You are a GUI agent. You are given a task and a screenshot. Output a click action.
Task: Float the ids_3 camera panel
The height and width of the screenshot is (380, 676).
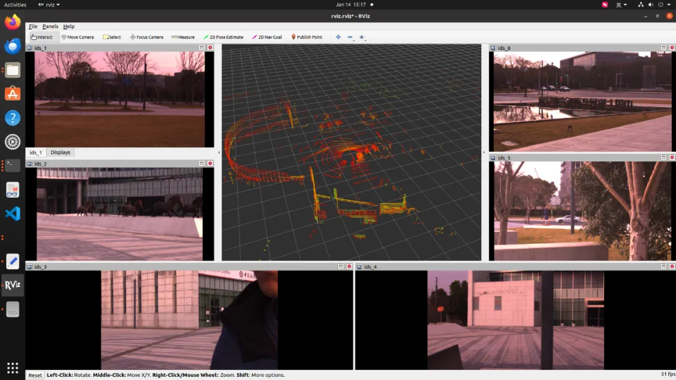point(341,267)
